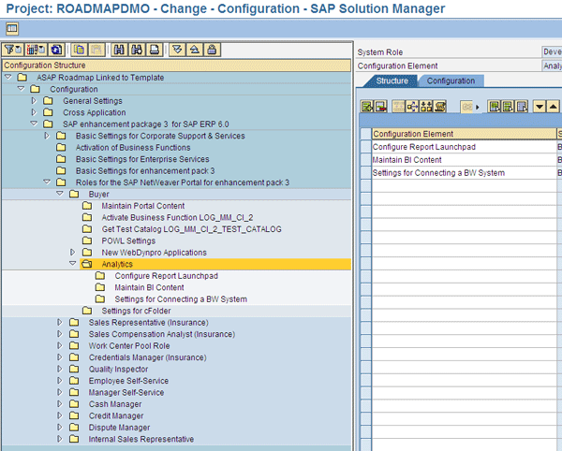Click the Find Next binoculars icon
562x451 pixels.
tap(137, 50)
